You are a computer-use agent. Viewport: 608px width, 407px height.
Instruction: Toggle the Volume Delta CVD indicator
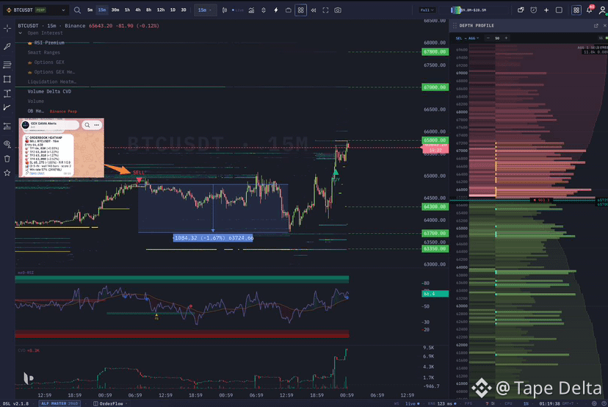tap(49, 92)
